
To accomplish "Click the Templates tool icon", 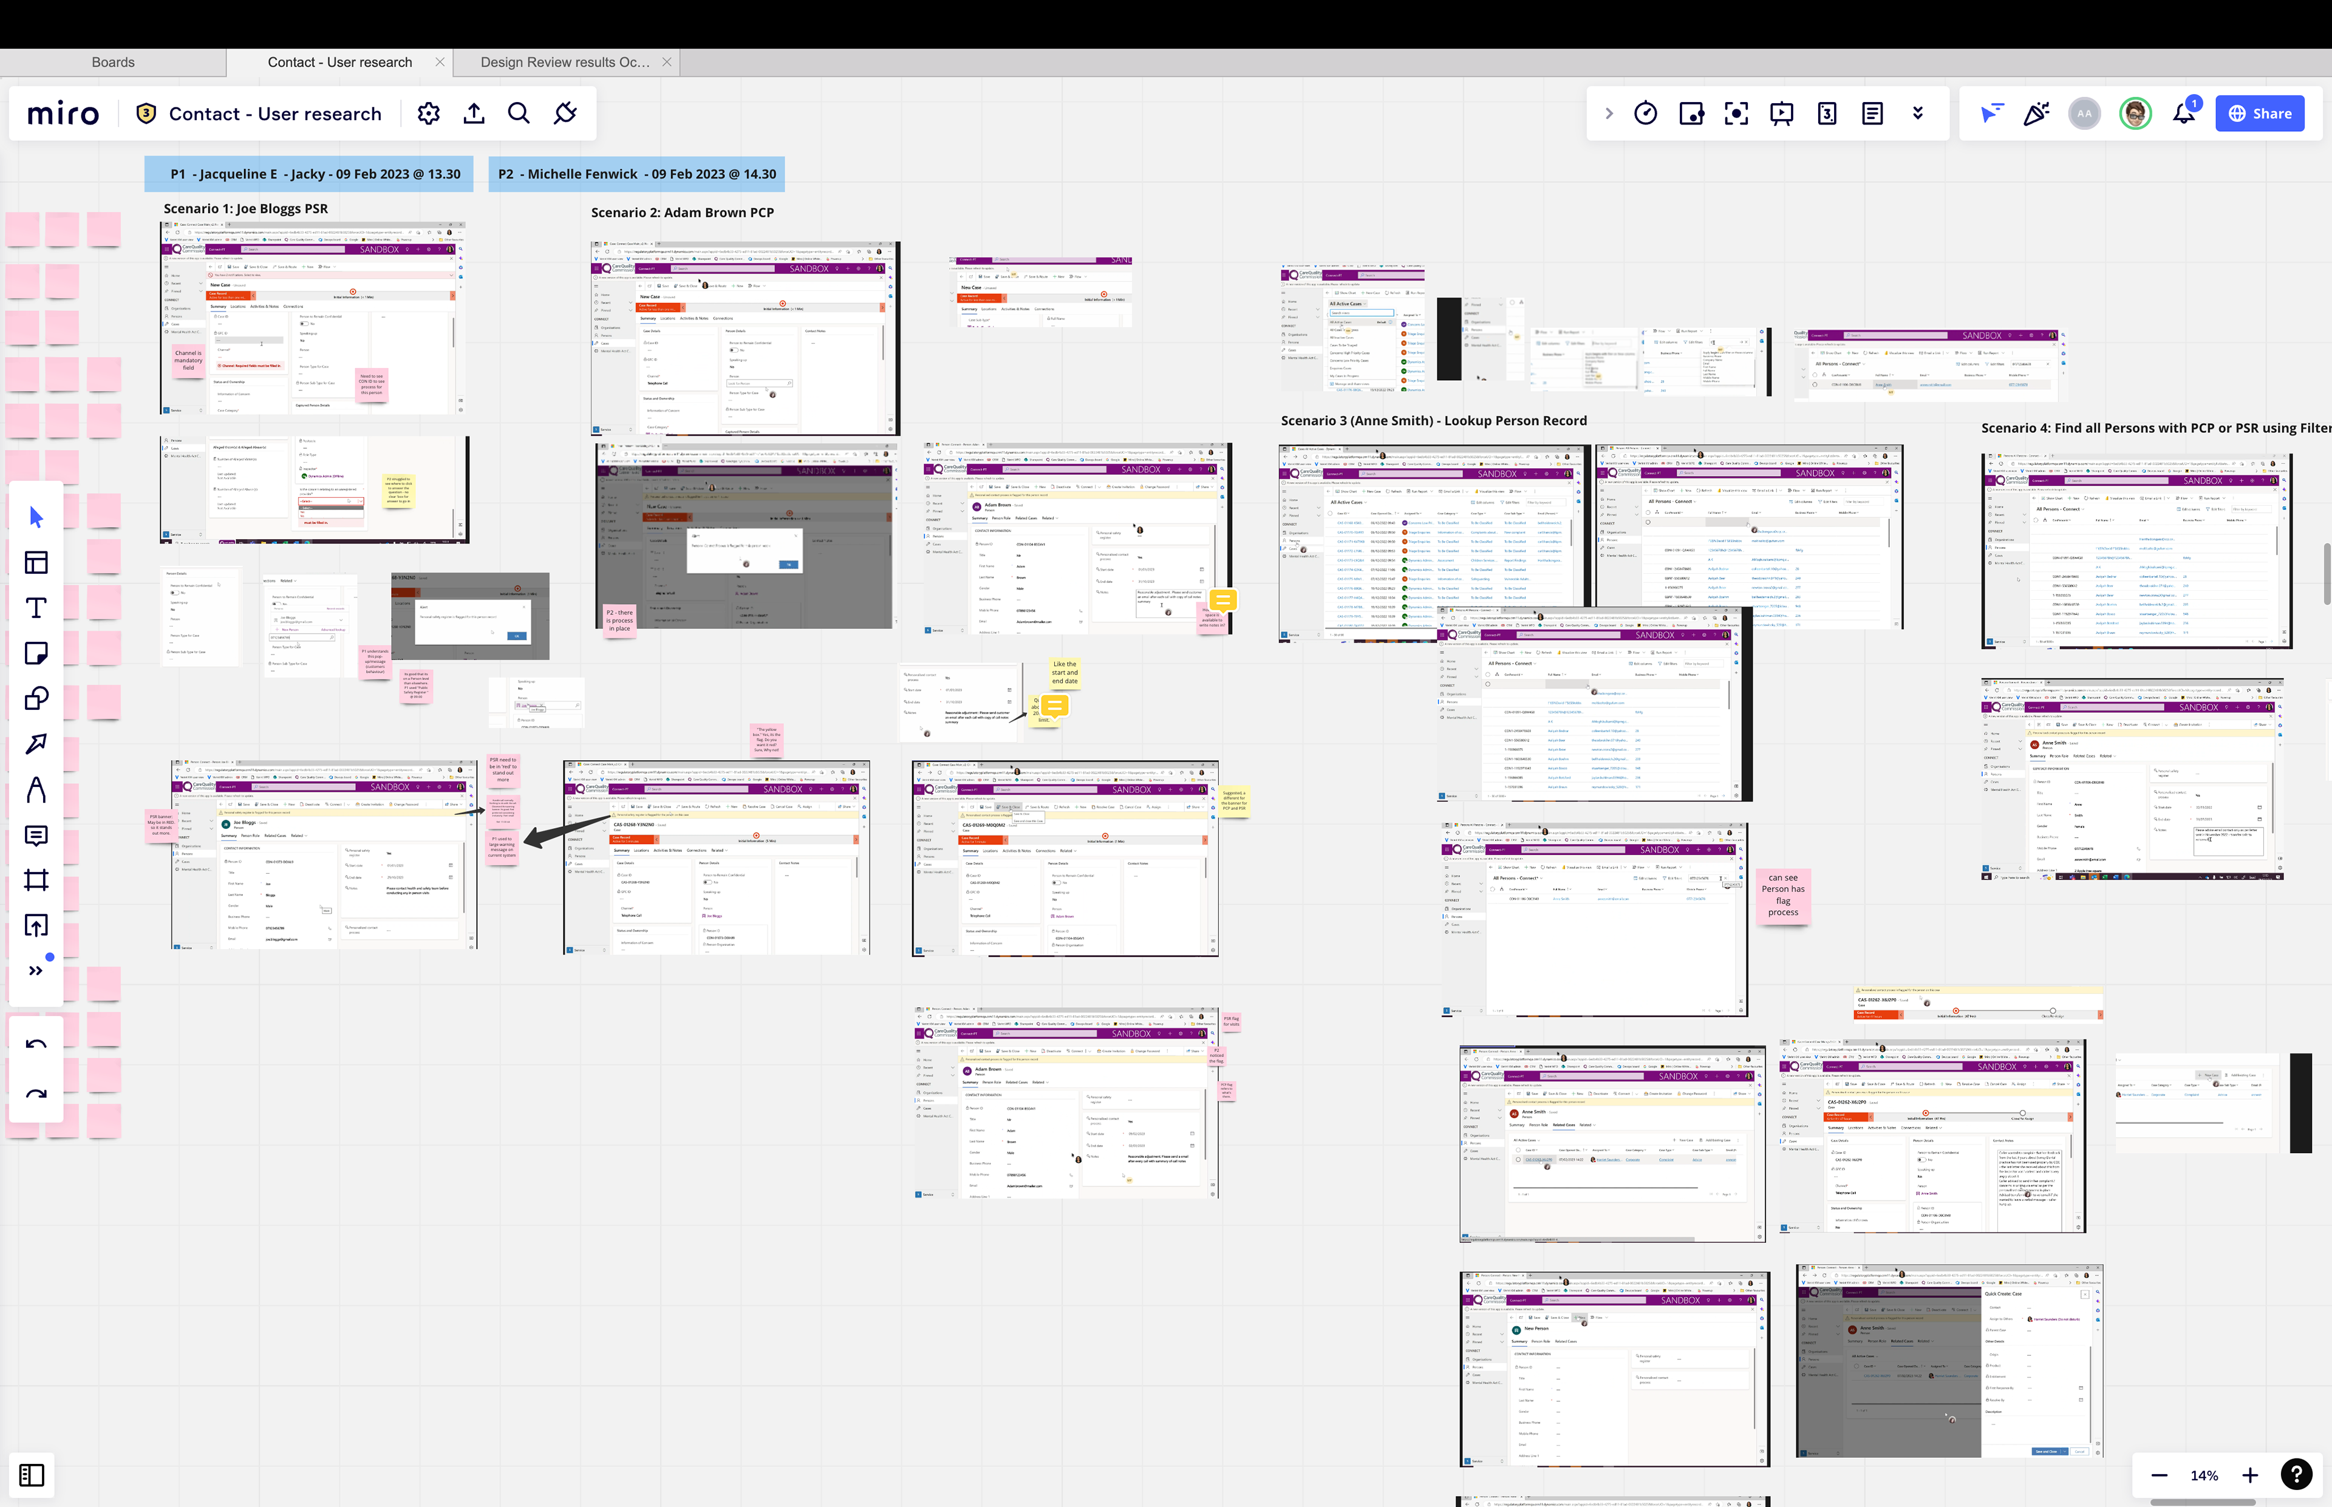I will tap(36, 562).
